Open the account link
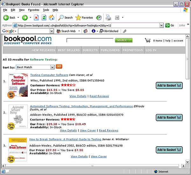The height and width of the screenshot is (175, 191). point(178,40)
